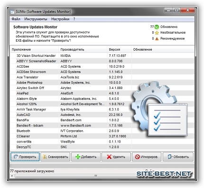Sort by the Производитель column header
The height and width of the screenshot is (188, 204).
click(83, 50)
